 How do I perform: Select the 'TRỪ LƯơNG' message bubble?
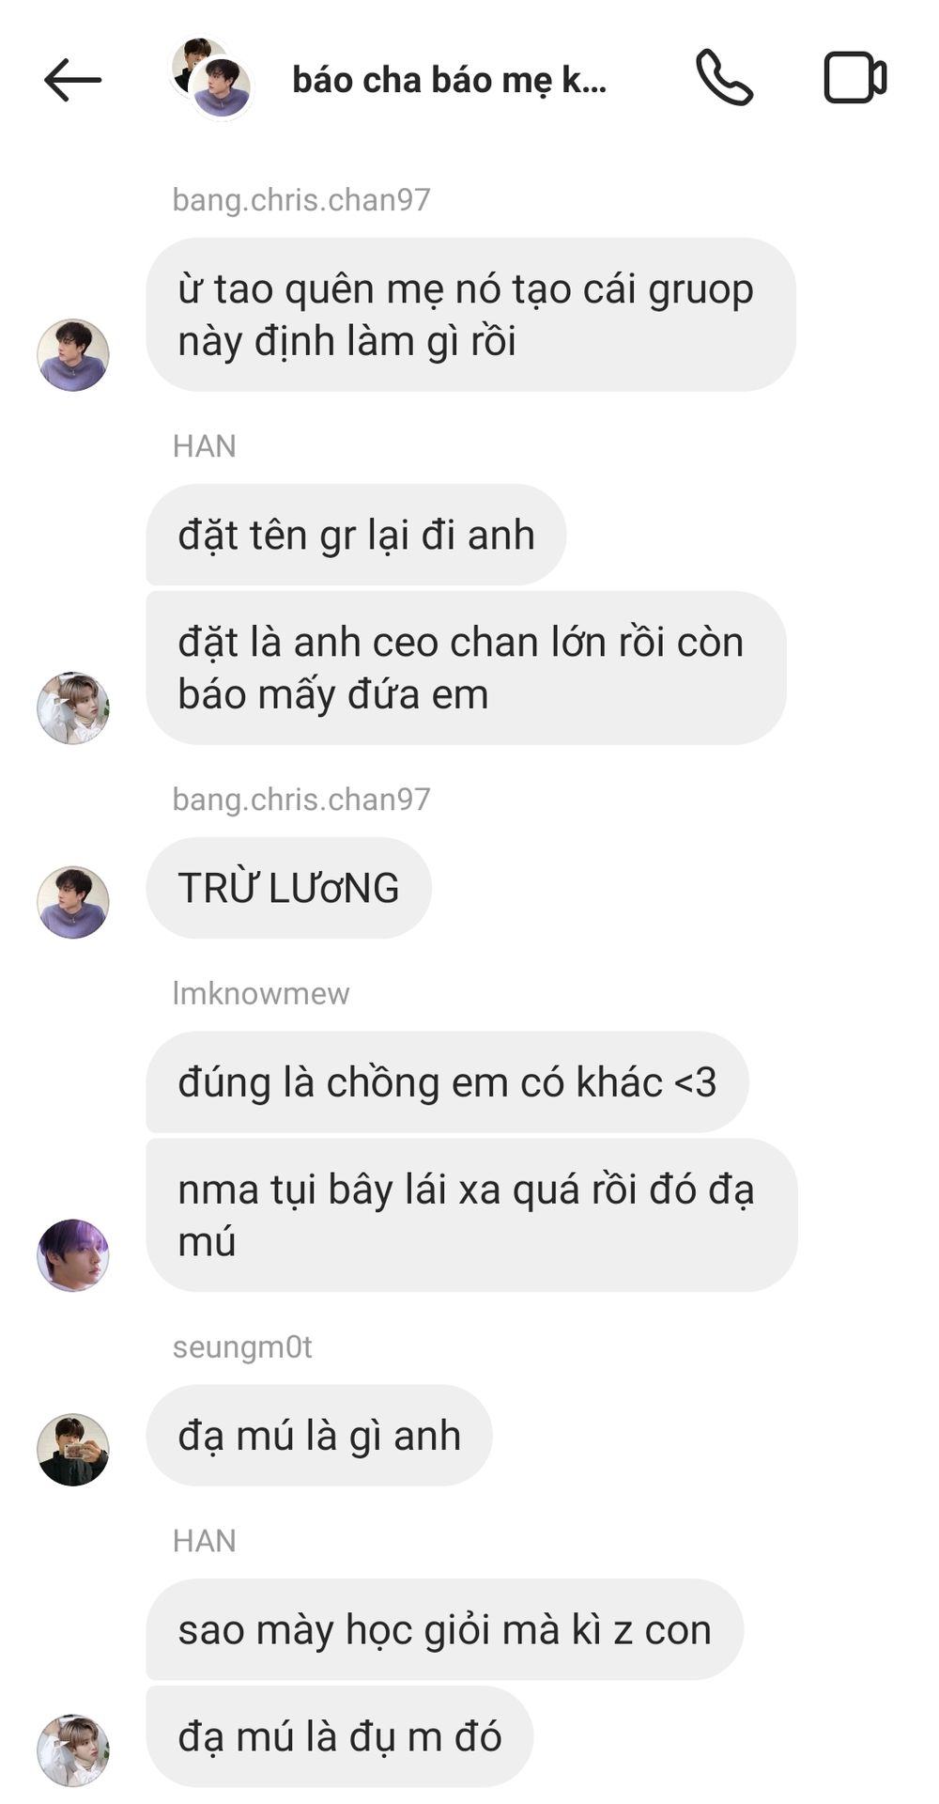(288, 888)
